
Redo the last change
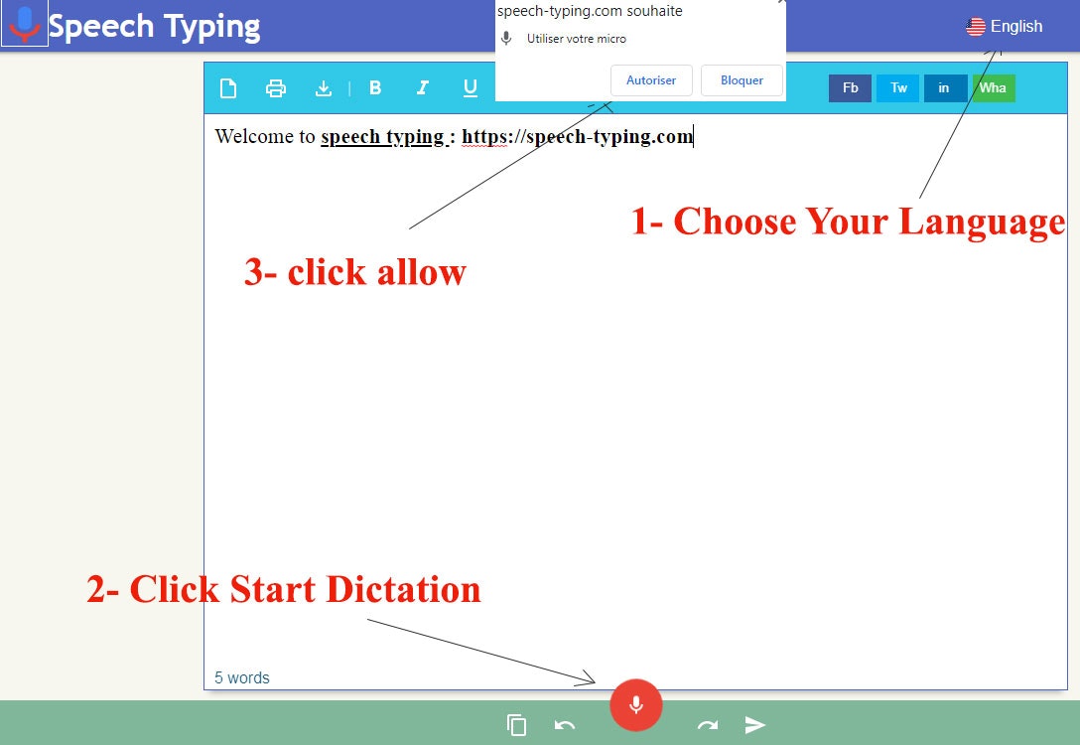708,725
